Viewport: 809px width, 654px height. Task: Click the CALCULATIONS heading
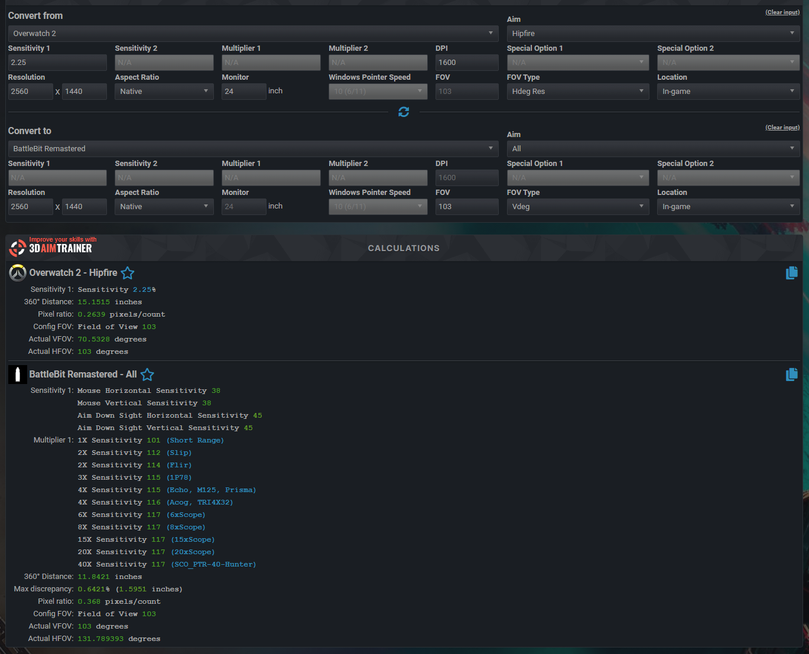pos(404,248)
